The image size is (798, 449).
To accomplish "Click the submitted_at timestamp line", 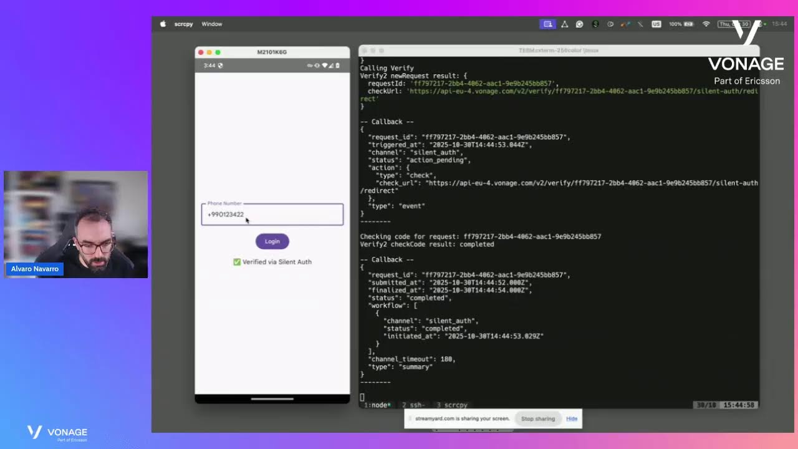I will pyautogui.click(x=449, y=282).
